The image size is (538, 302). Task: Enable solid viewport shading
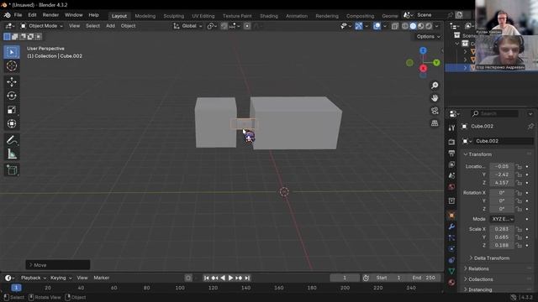[413, 26]
